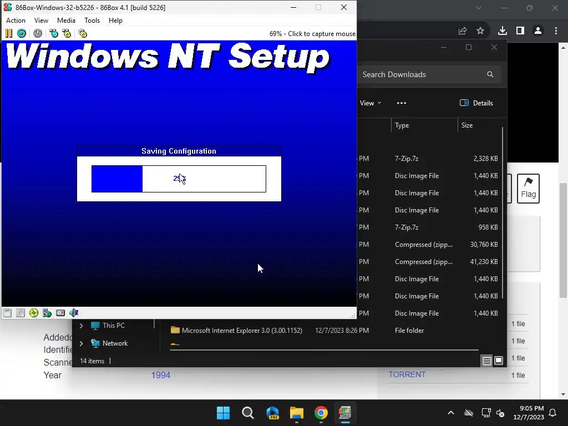Open the 1994 year link

(x=161, y=376)
